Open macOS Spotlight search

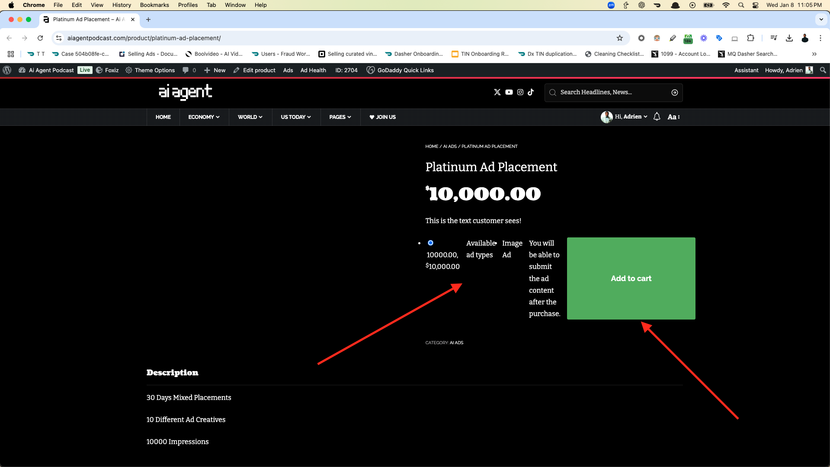tap(741, 5)
